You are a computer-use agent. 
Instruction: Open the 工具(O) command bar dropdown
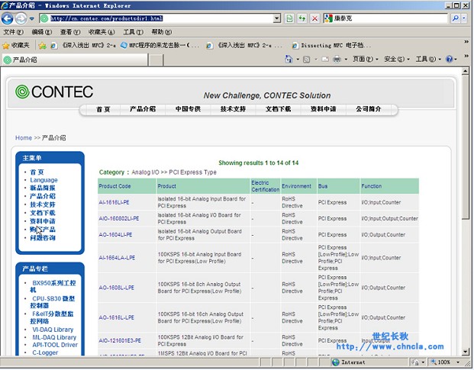pyautogui.click(x=428, y=59)
